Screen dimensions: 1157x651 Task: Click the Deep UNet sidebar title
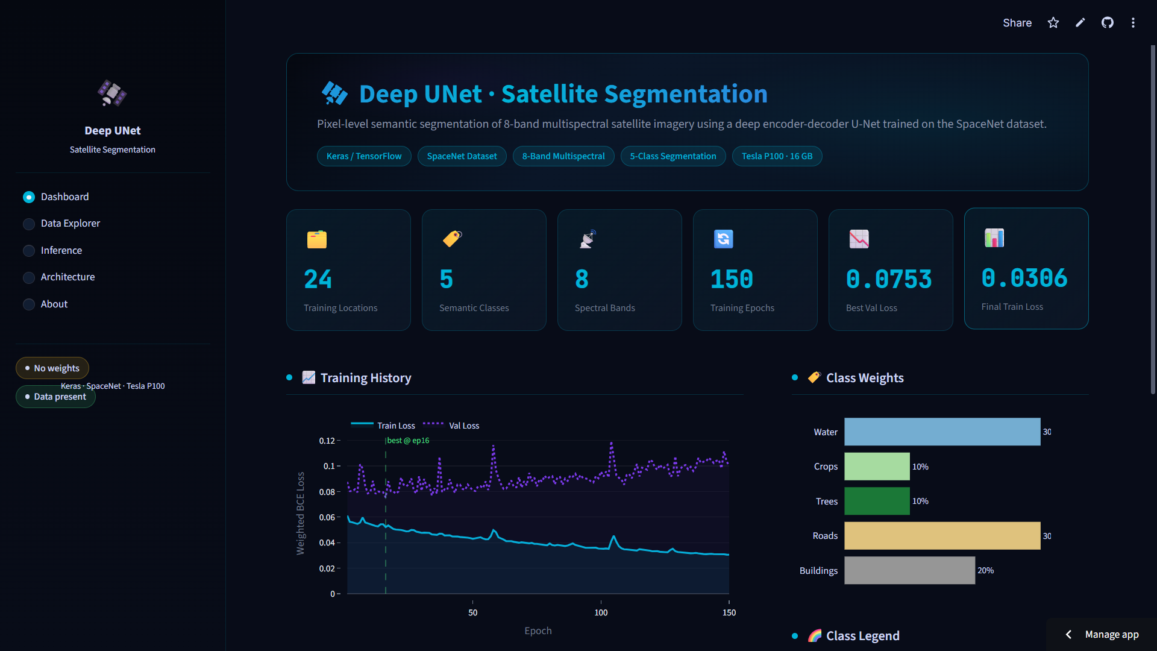pos(113,131)
